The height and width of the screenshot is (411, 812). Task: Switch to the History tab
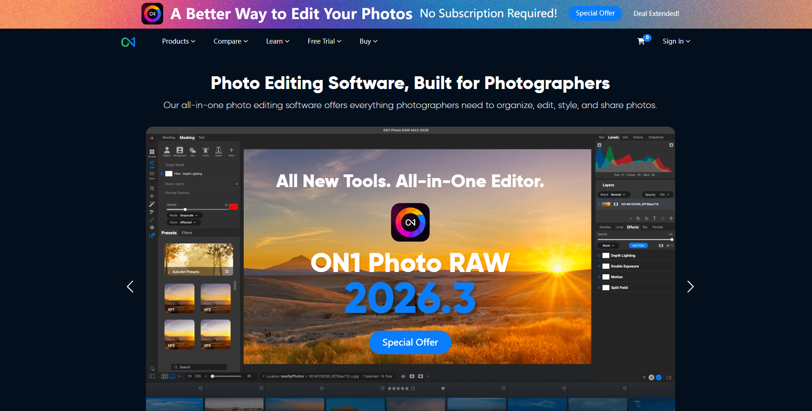point(638,137)
